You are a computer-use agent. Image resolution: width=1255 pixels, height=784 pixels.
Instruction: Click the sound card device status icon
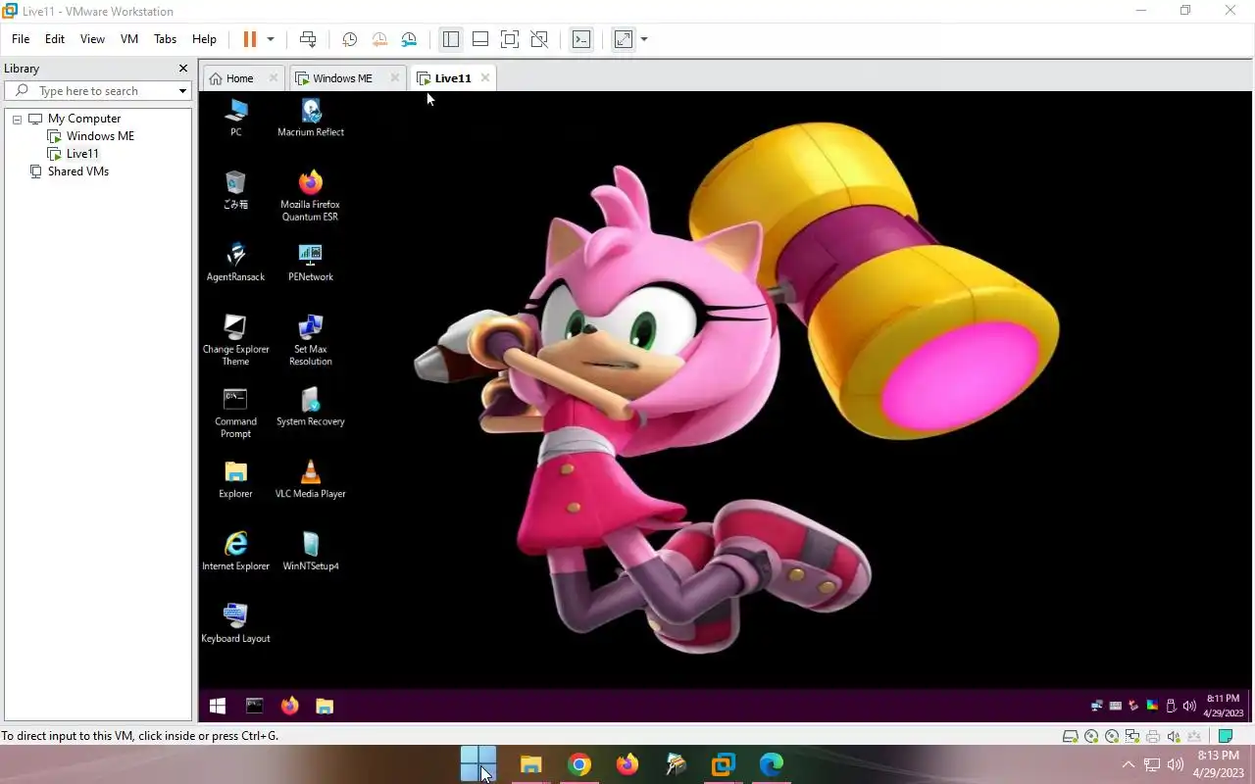(x=1174, y=736)
